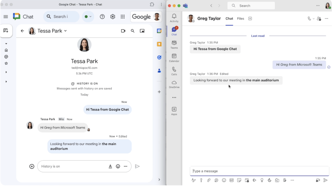
Task: Switch to the Files tab in Teams
Action: click(x=241, y=19)
